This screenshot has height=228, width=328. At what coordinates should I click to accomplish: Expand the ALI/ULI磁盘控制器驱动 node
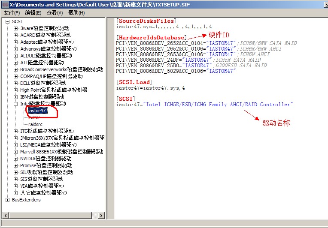(x=16, y=56)
